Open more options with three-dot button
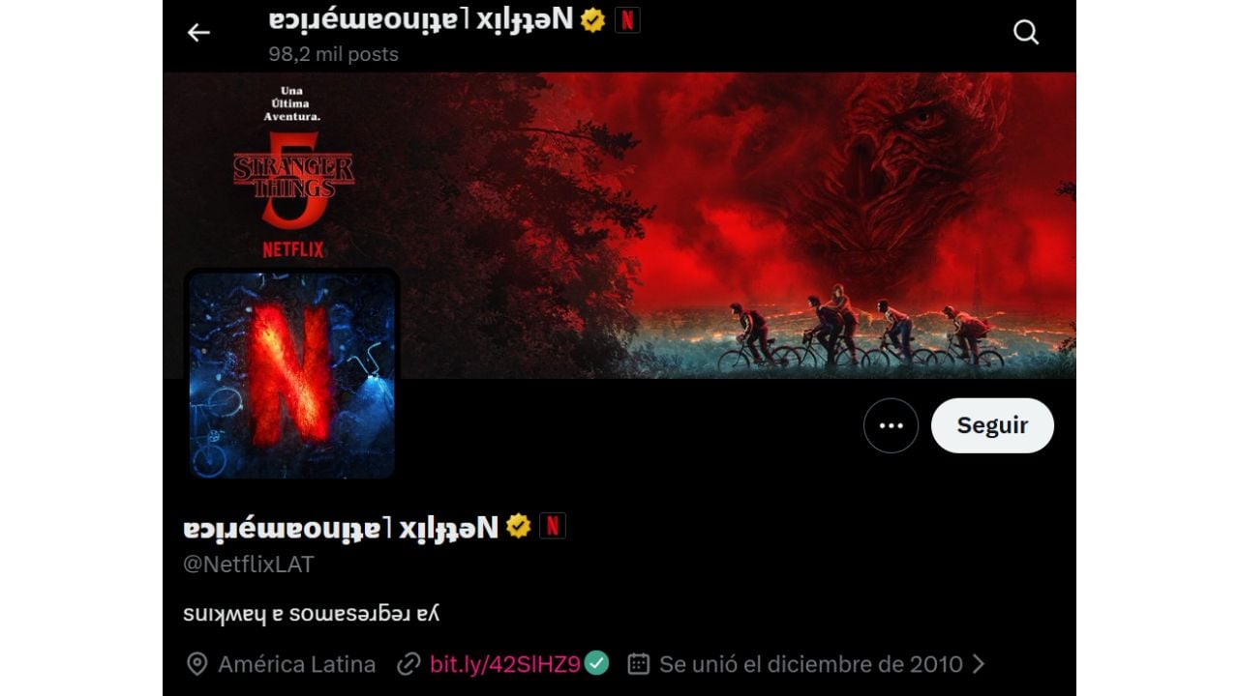This screenshot has height=696, width=1239. [891, 425]
